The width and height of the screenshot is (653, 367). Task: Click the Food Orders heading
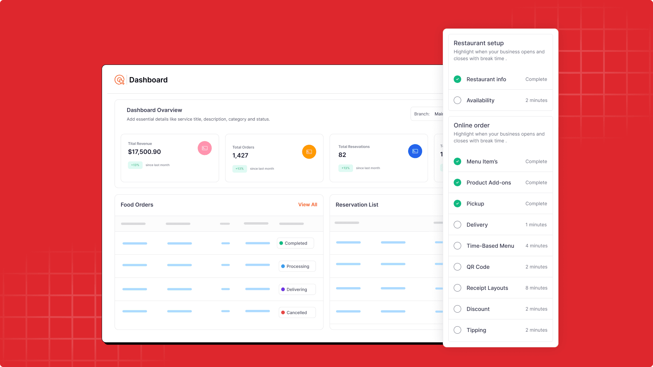(137, 205)
